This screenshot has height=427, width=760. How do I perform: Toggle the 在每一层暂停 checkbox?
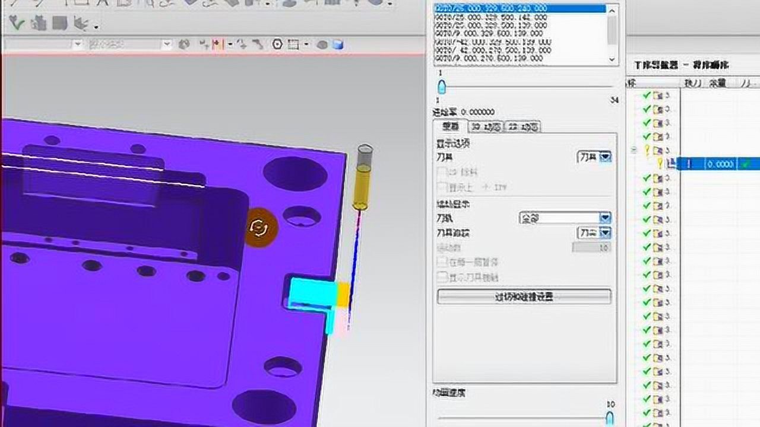pos(442,262)
